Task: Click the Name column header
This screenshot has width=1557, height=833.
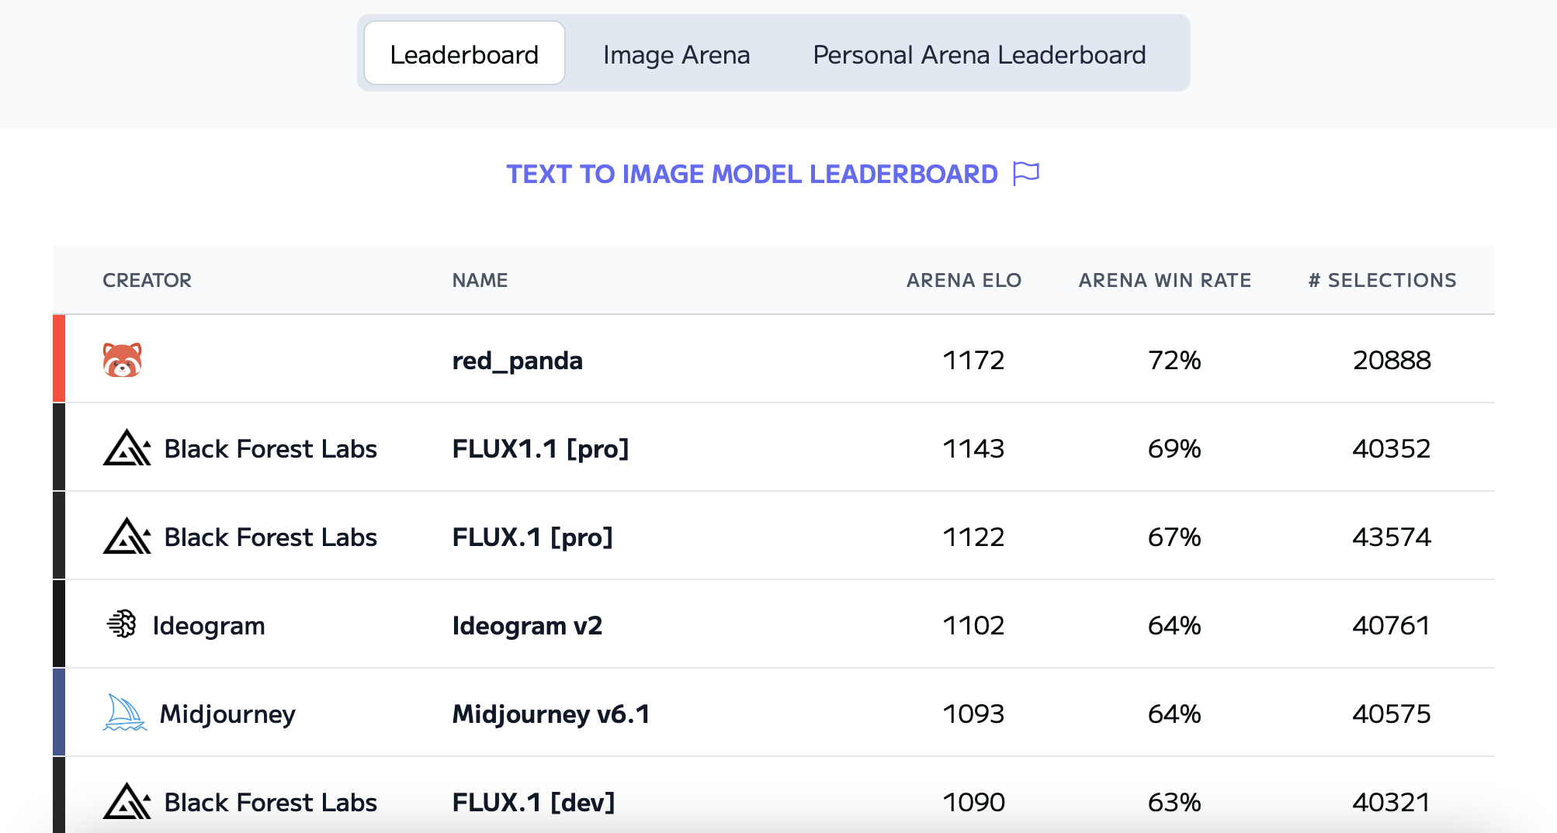Action: [x=480, y=280]
